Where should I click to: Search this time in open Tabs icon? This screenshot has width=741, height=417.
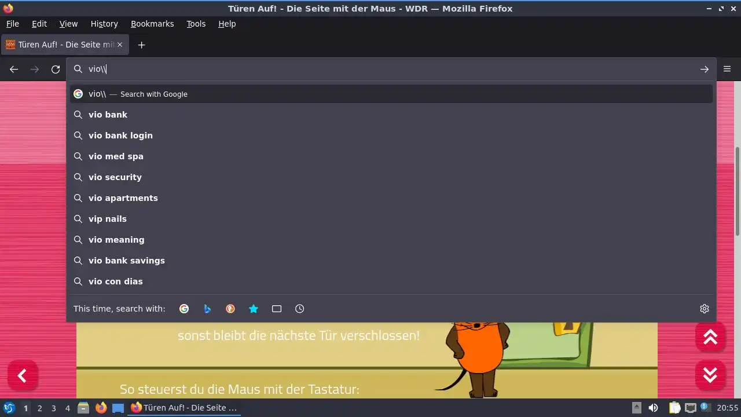tap(277, 309)
